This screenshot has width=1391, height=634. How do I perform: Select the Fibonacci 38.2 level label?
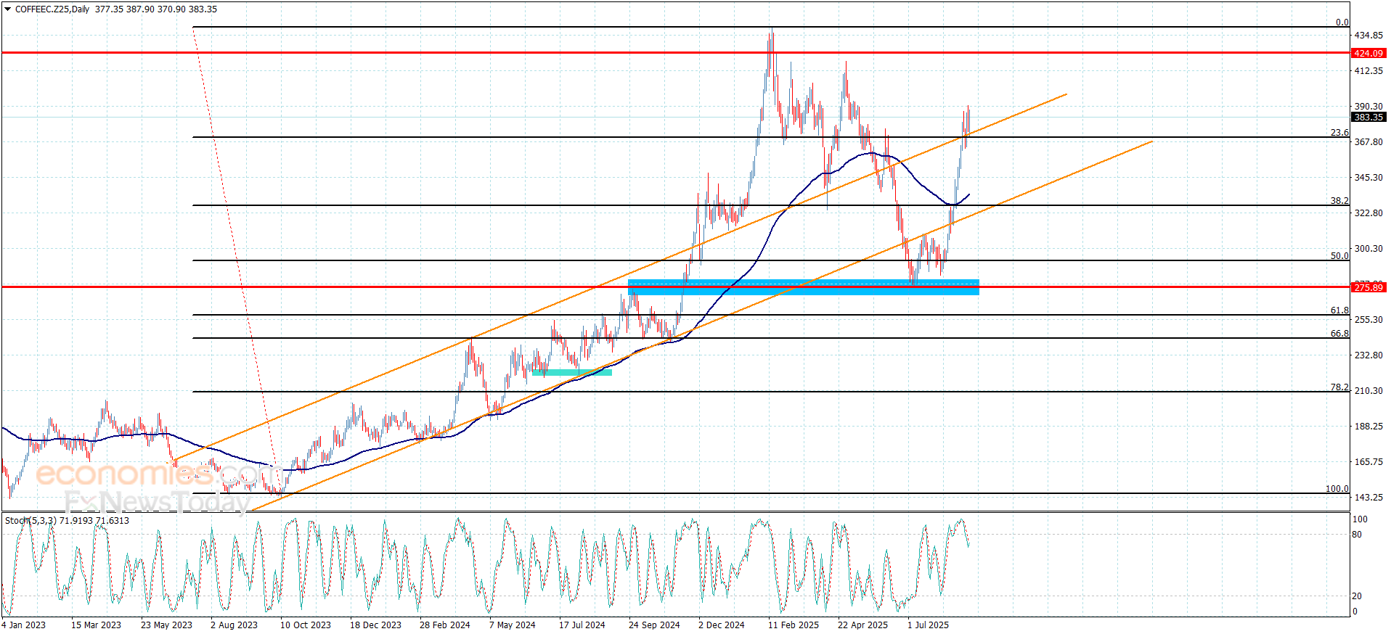click(1339, 200)
